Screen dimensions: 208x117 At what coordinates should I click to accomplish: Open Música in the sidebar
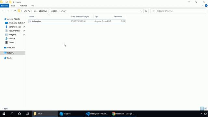pyautogui.click(x=12, y=38)
